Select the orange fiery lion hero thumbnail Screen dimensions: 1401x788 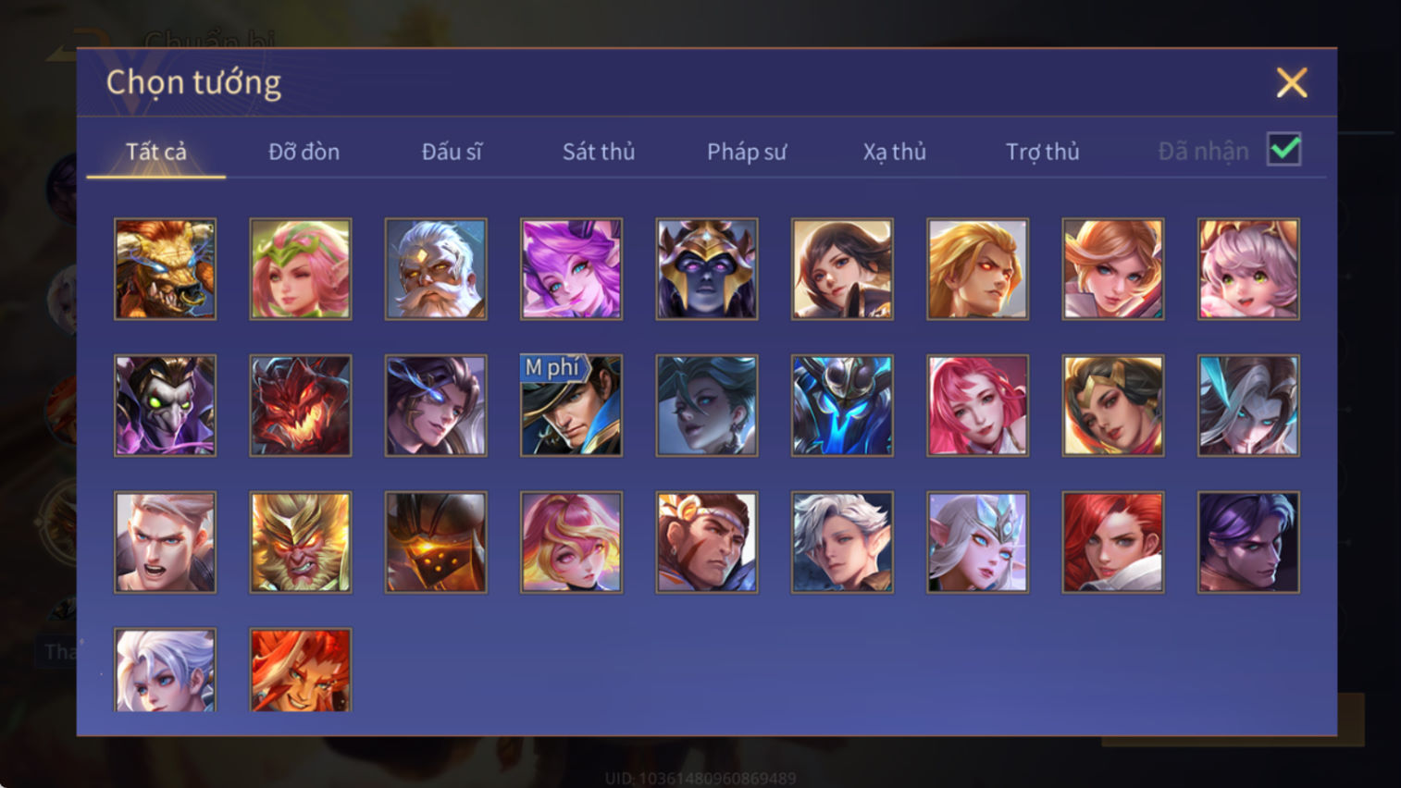pos(301,670)
